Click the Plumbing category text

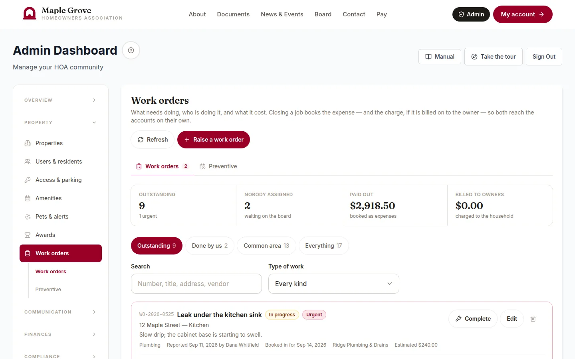(x=150, y=345)
